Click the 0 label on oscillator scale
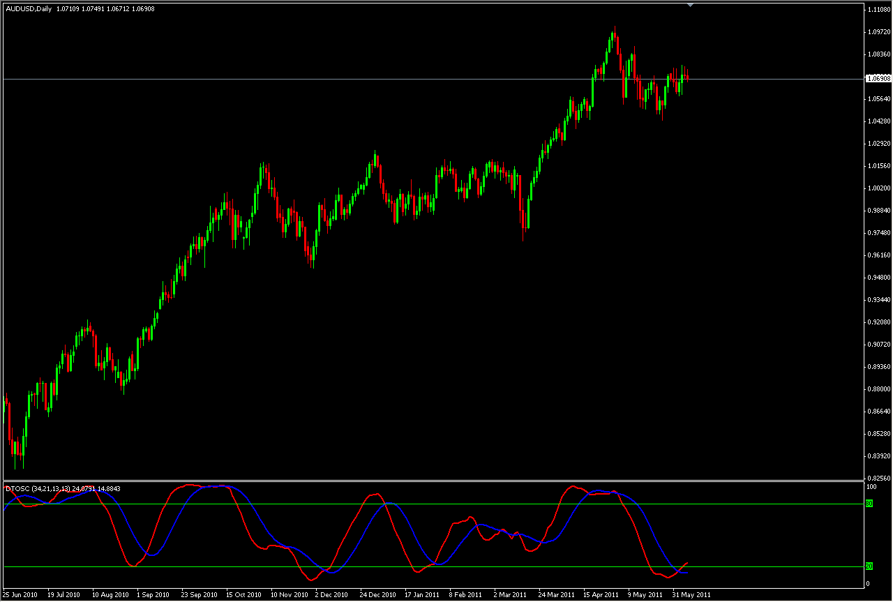Image resolution: width=893 pixels, height=602 pixels. click(868, 583)
